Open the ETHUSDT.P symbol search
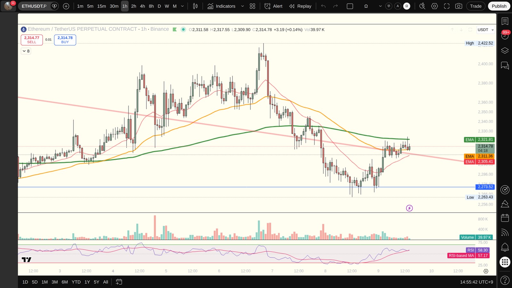 click(x=34, y=6)
